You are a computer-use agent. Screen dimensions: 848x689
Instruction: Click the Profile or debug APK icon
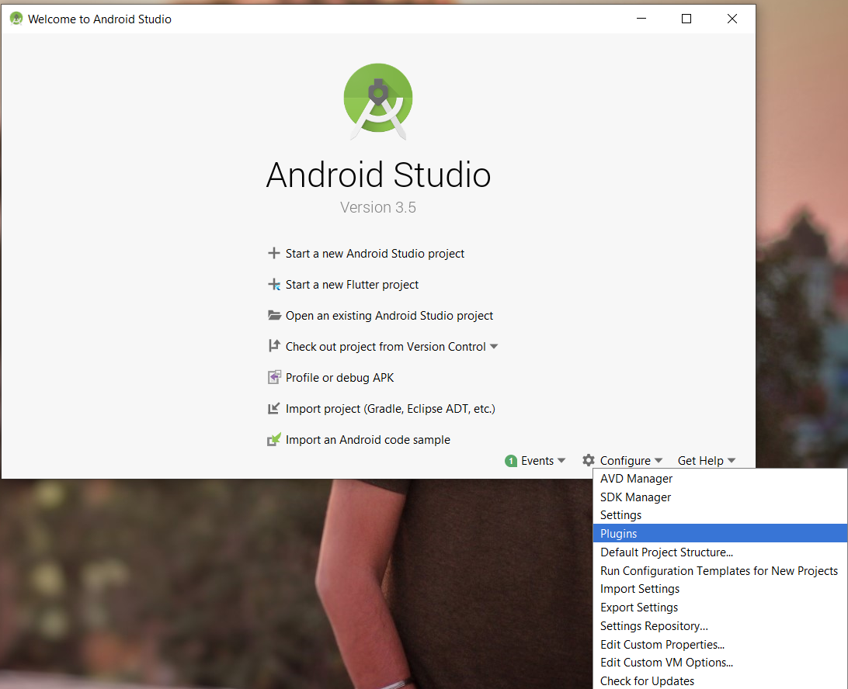pos(273,377)
